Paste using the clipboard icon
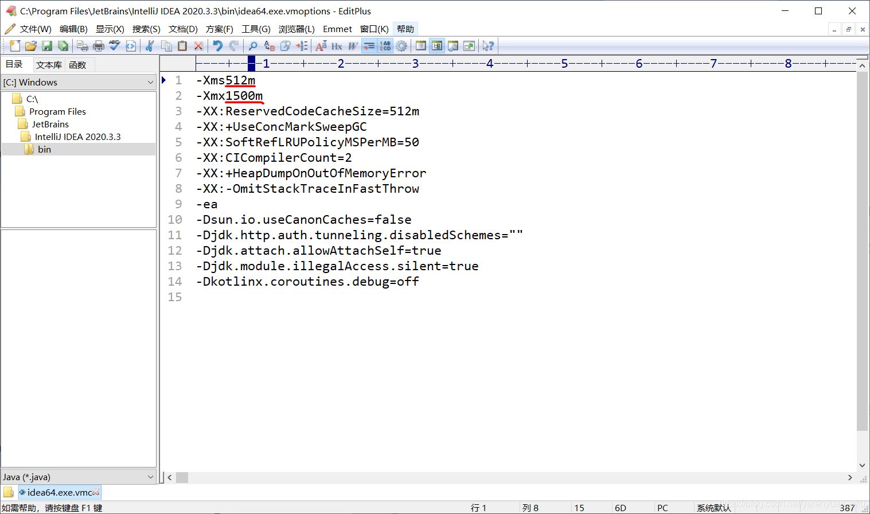The height and width of the screenshot is (514, 870). (x=182, y=46)
